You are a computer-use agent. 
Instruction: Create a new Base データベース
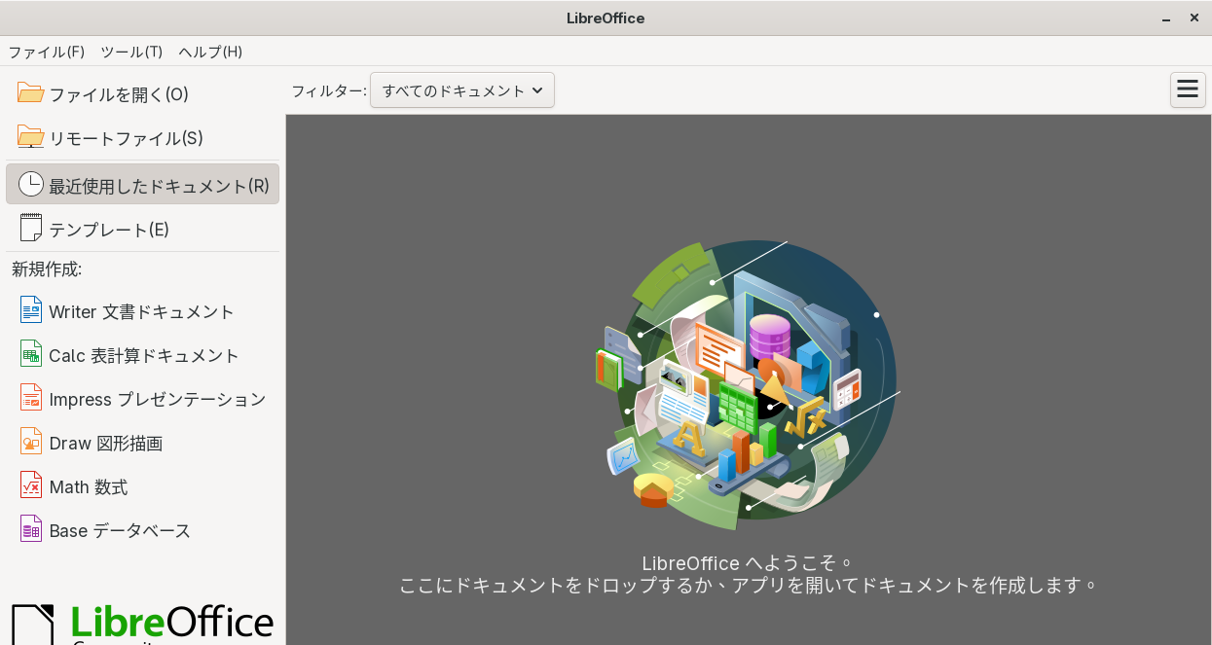pos(142,530)
